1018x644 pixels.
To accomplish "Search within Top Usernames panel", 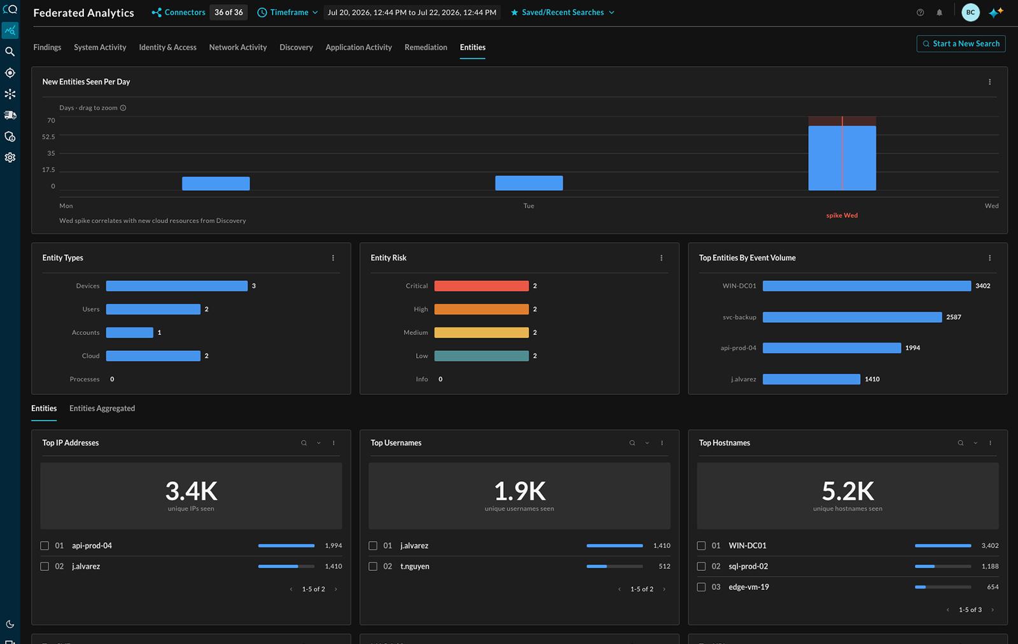I will click(x=632, y=443).
